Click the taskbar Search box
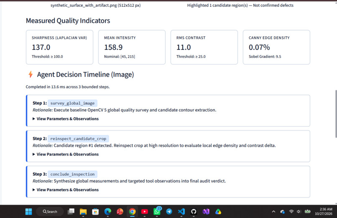The height and width of the screenshot is (218, 337). coord(50,212)
